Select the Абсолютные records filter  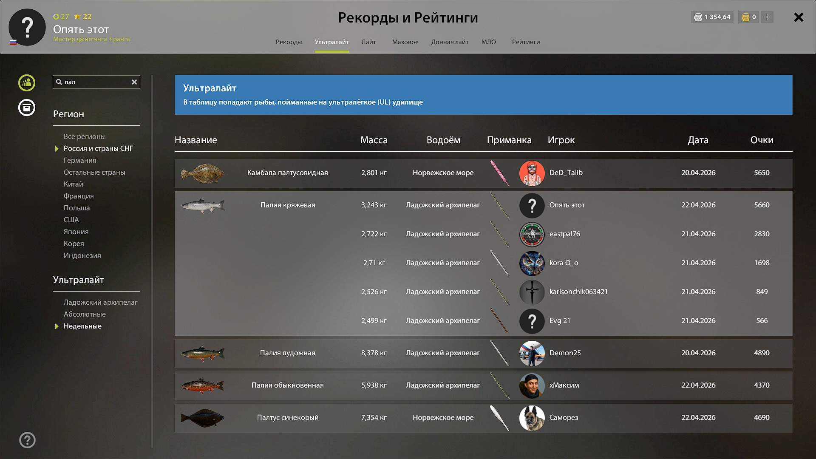tap(85, 314)
